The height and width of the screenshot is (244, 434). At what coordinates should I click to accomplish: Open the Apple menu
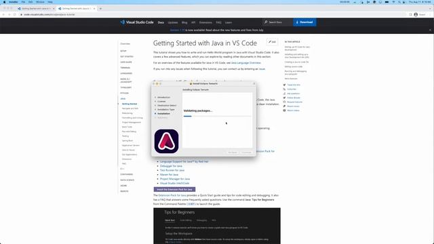4,2
